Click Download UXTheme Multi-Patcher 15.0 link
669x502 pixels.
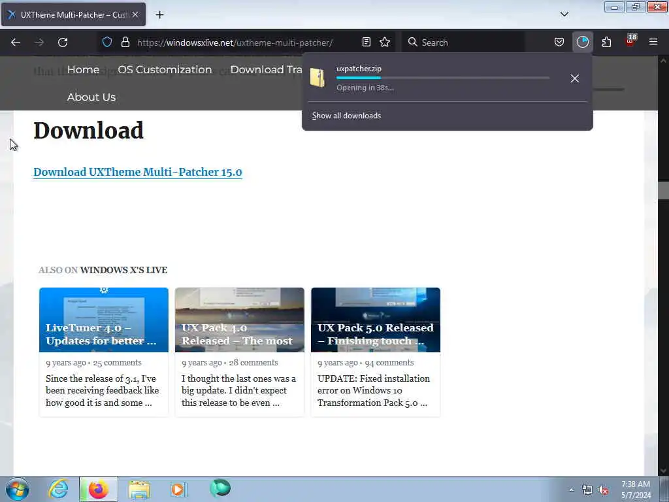[138, 172]
